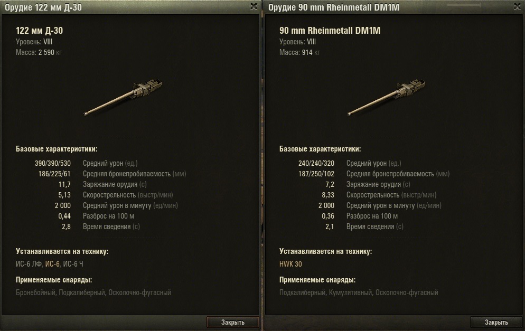Viewport: 525px width, 331px height.
Task: Click the 390/390/530 average damage value
Action: pyautogui.click(x=53, y=163)
